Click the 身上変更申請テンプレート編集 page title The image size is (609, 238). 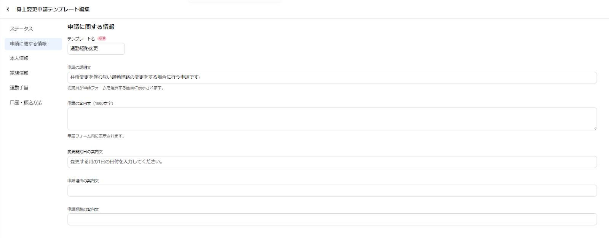pos(53,10)
